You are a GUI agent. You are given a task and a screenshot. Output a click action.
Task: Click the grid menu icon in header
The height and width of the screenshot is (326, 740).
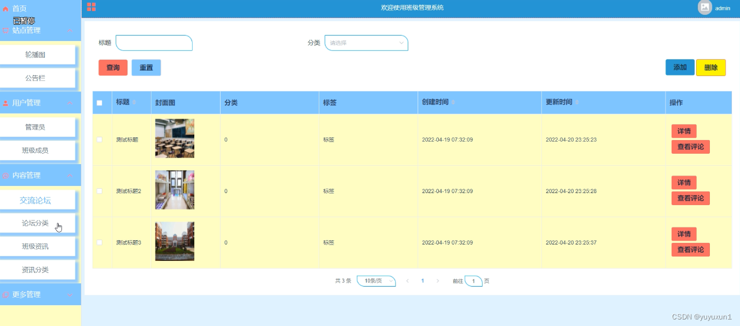pyautogui.click(x=91, y=7)
